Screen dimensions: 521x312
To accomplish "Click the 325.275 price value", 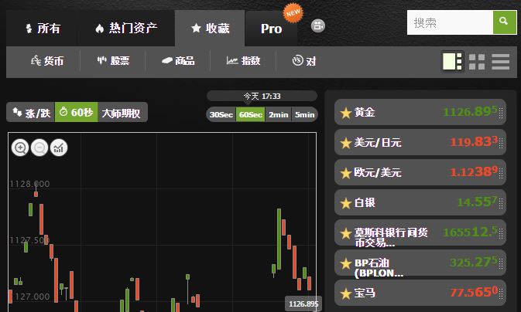I will [x=474, y=262].
